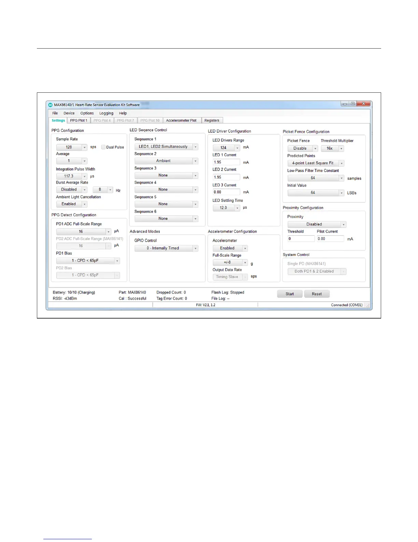Viewport: 418px width, 542px height.
Task: Open Sequence 4 dropdown
Action: point(166,190)
